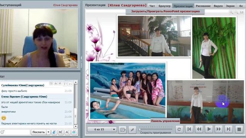Click the A font icon in chat
This screenshot has width=246, height=138.
(68, 132)
